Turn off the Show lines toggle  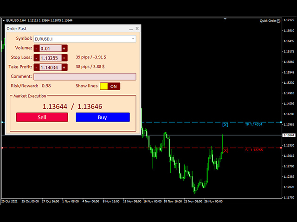(x=110, y=86)
